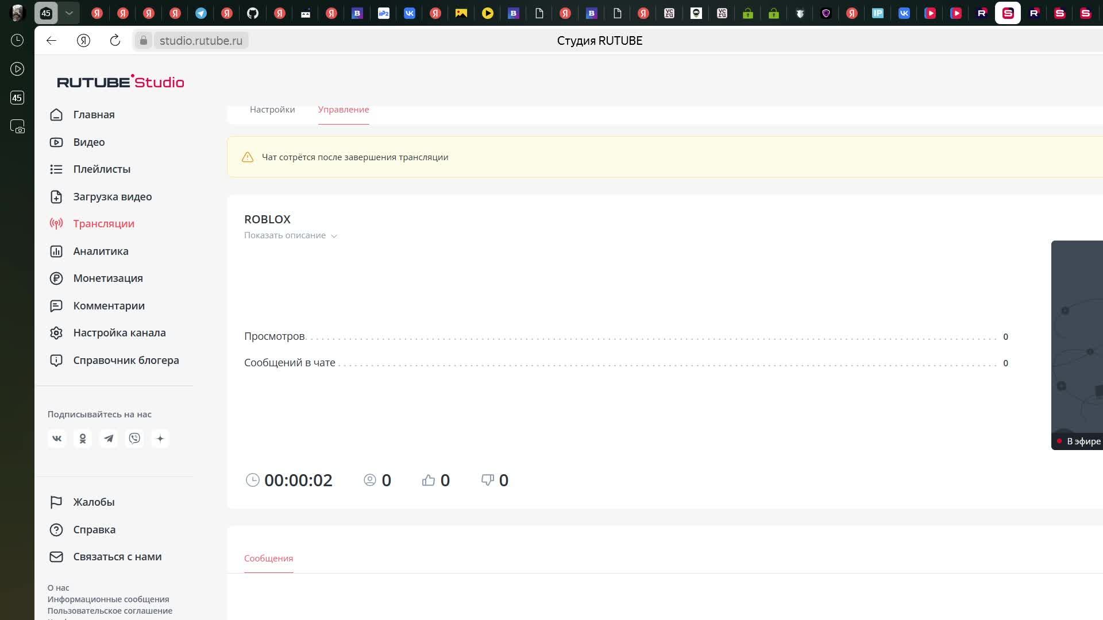Click the user profile avatar in browser corner
1103x620 pixels.
(17, 13)
